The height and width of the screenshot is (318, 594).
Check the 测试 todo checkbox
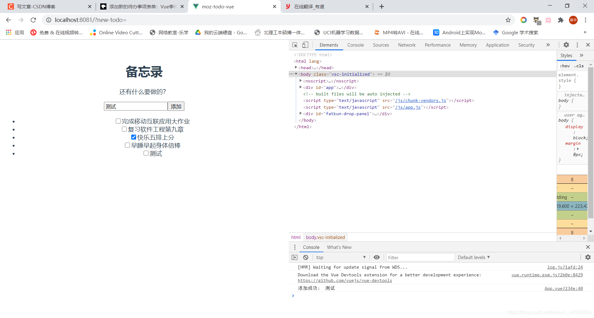click(146, 153)
